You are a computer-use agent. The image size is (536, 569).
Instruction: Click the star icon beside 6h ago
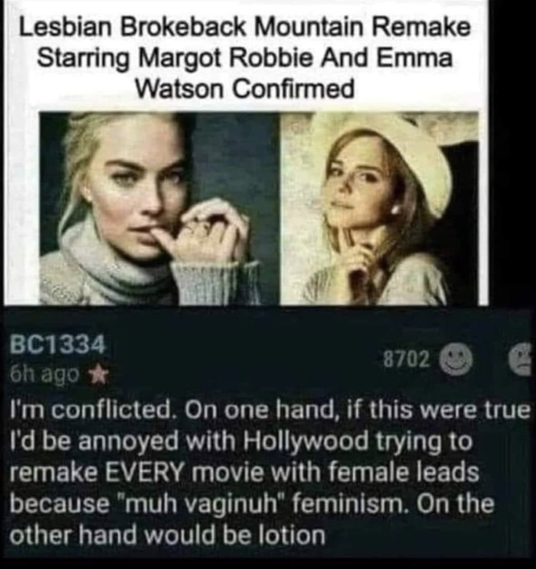click(97, 374)
